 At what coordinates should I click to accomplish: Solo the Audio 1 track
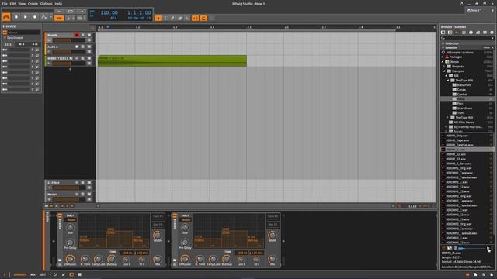click(83, 46)
